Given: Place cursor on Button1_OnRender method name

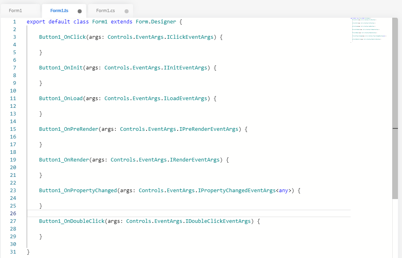Looking at the screenshot, I should click(64, 160).
